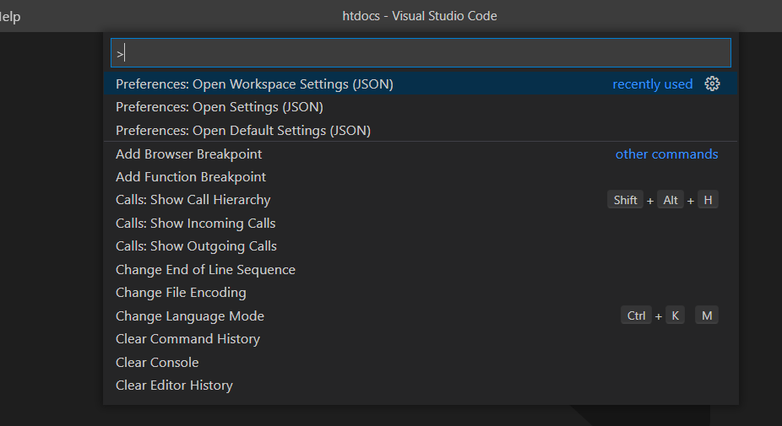The height and width of the screenshot is (426, 782).
Task: Run the Add Function Breakpoint command
Action: pyautogui.click(x=421, y=177)
